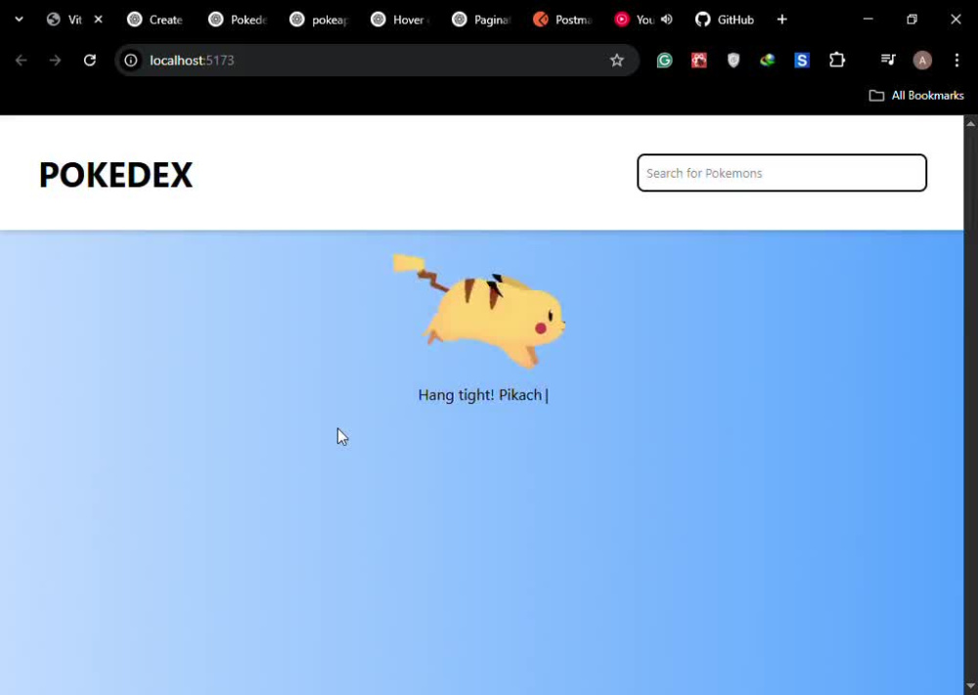The image size is (978, 695).
Task: Minimize the browser window
Action: 867,20
